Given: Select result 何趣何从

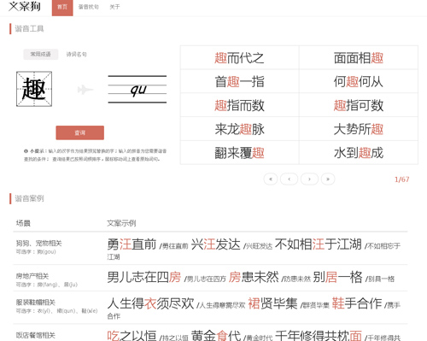Looking at the screenshot, I should tap(359, 82).
